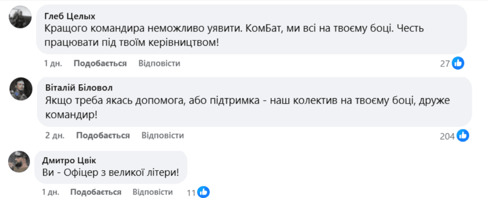The width and height of the screenshot is (488, 198).
Task: Open Глеб Целых's profile avatar
Action: [20, 17]
